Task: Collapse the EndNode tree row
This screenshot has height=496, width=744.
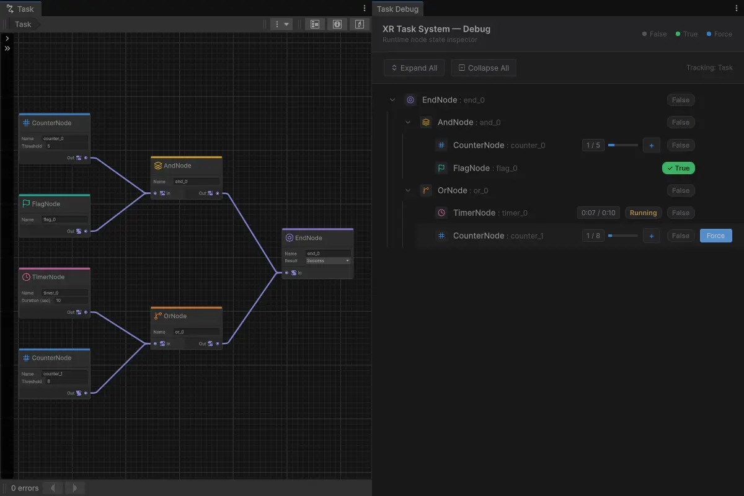Action: point(392,100)
